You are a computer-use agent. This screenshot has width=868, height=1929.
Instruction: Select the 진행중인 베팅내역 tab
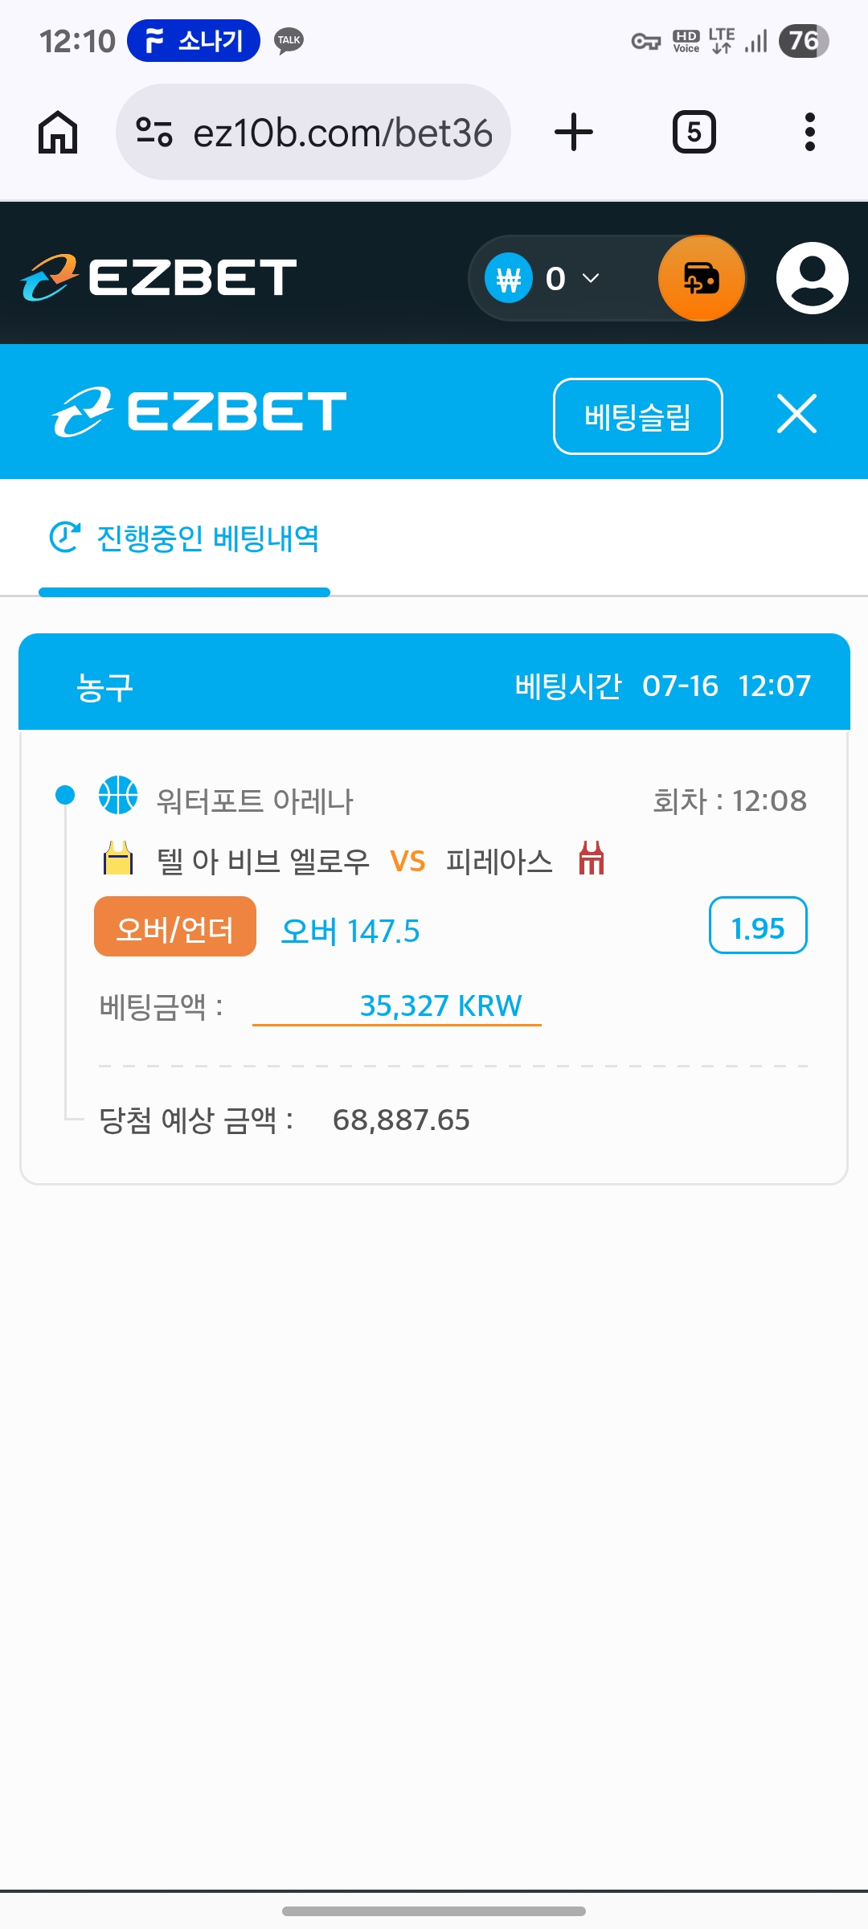click(x=185, y=539)
